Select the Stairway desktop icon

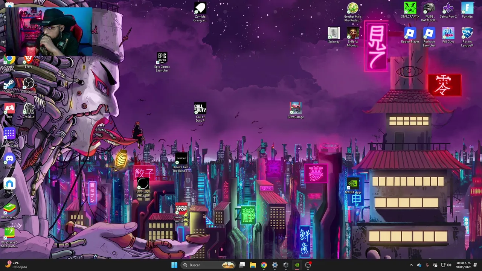click(x=334, y=35)
